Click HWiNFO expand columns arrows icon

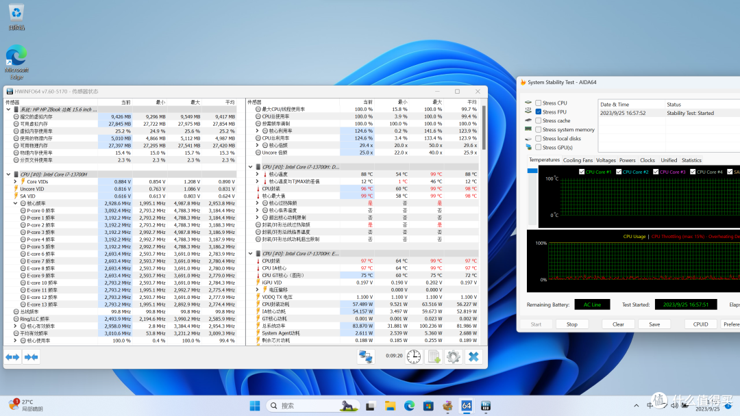[x=13, y=357]
